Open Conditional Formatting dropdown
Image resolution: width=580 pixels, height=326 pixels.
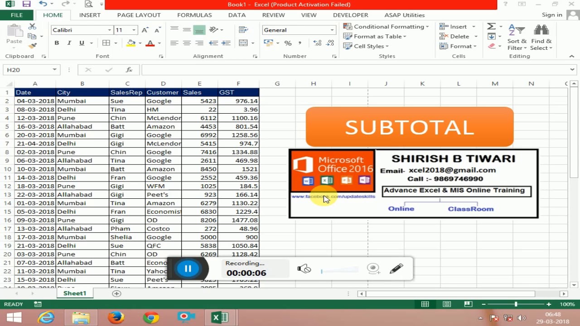[386, 27]
